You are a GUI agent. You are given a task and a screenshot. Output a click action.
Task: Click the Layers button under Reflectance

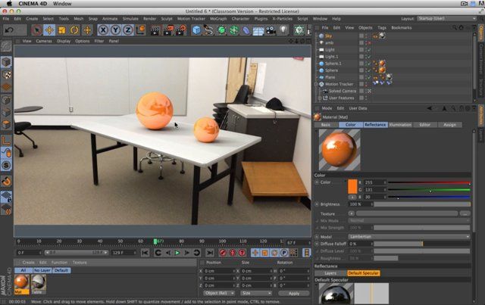330,273
